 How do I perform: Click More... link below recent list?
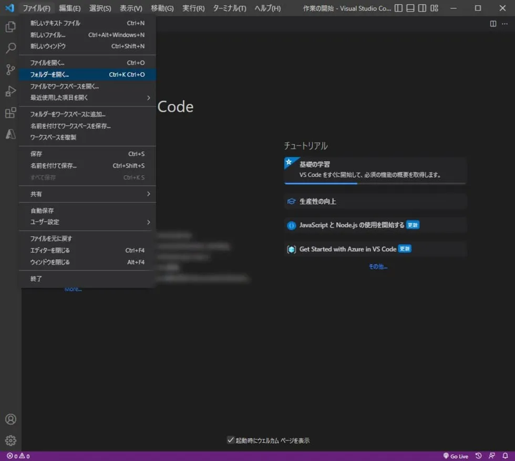[73, 289]
